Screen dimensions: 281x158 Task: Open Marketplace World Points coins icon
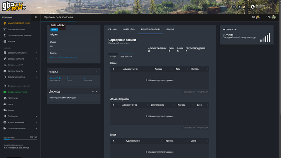coord(5,23)
